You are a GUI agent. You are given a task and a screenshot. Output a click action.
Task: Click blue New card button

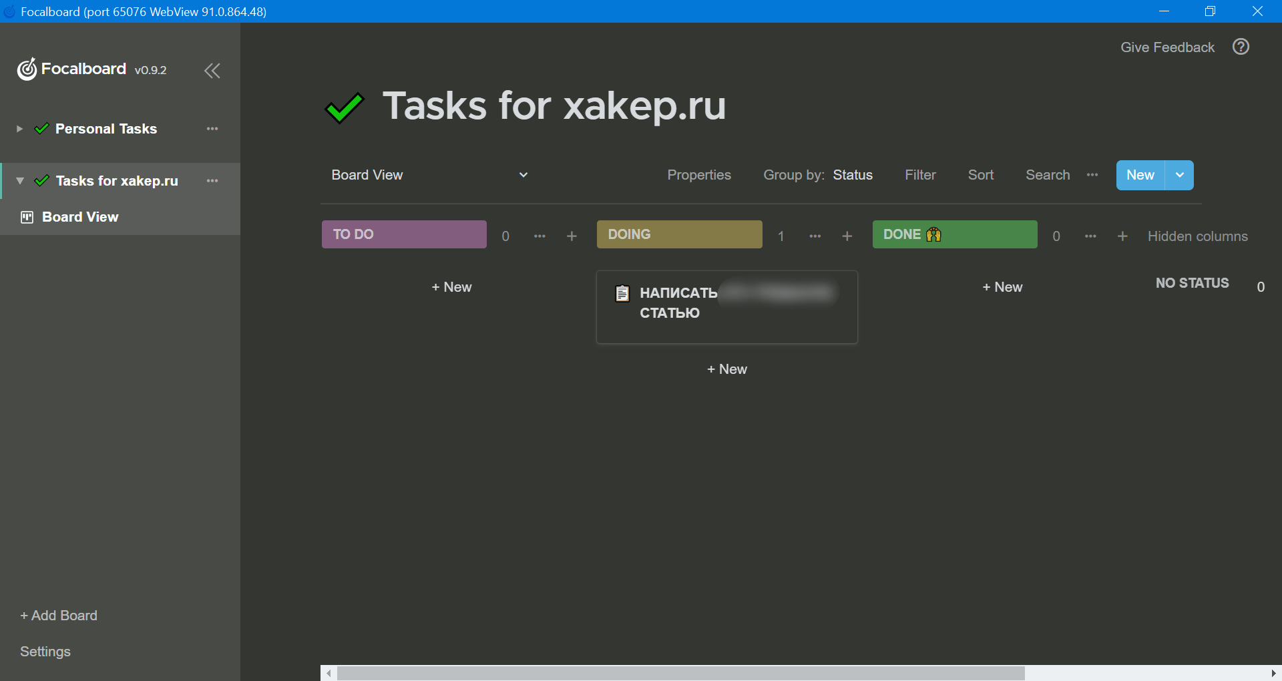click(1140, 175)
